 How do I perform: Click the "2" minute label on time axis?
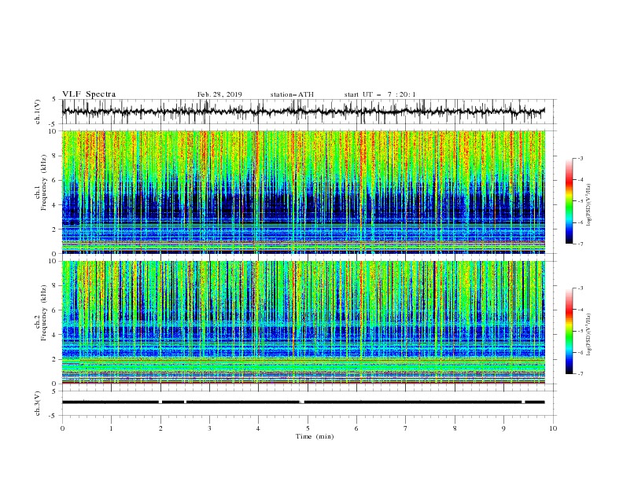[x=160, y=428]
